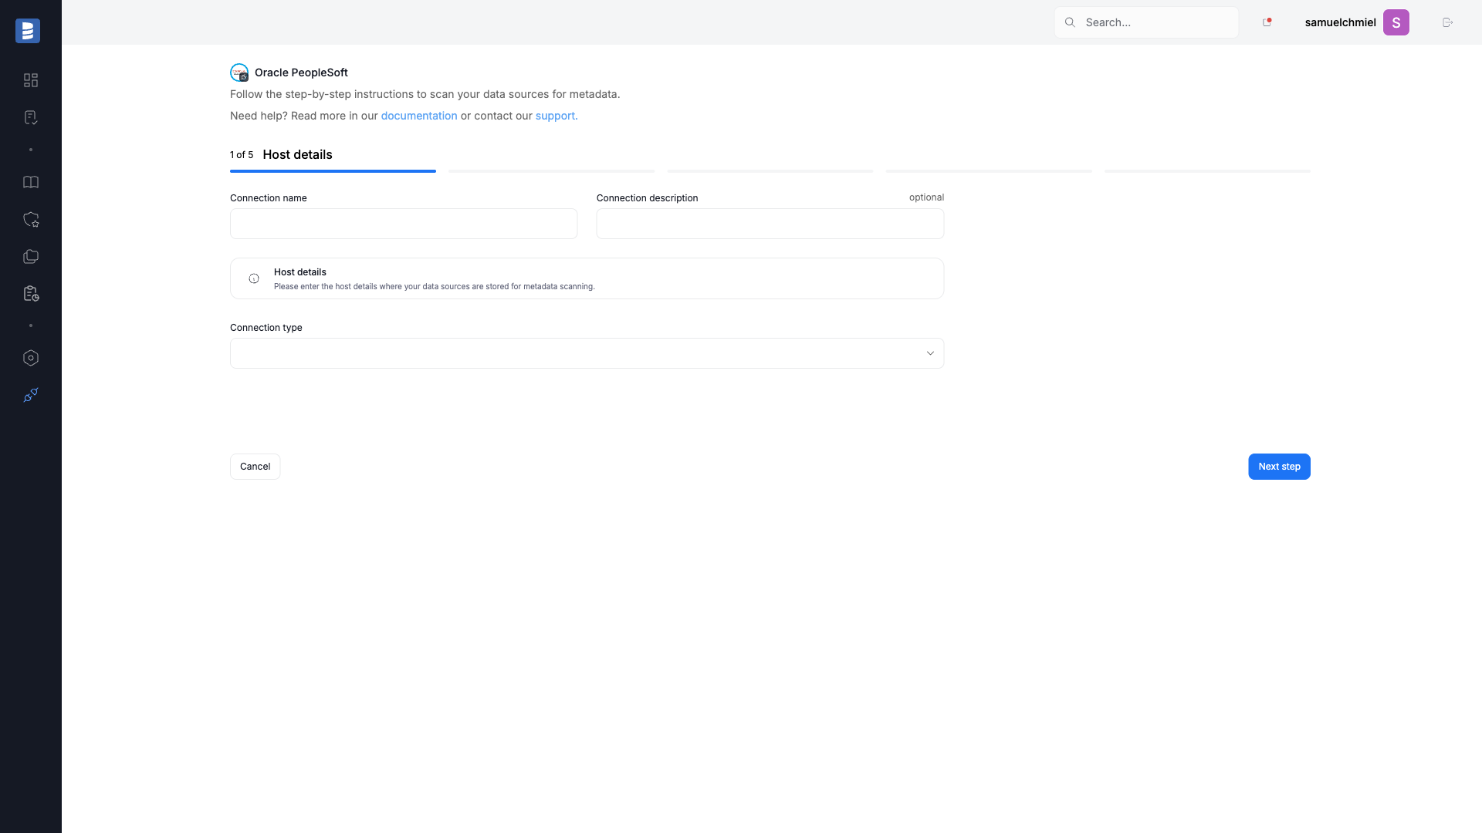This screenshot has width=1482, height=833.
Task: Click the 'Follow the step-by-step instructions' text
Action: (x=425, y=94)
